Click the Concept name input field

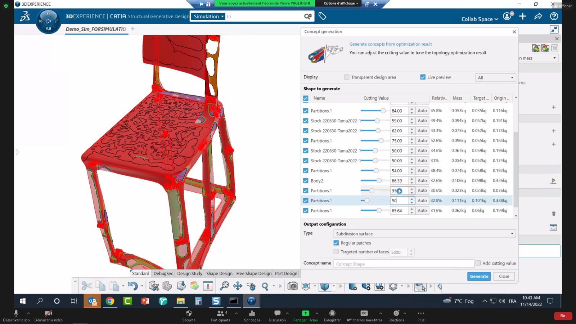[404, 264]
